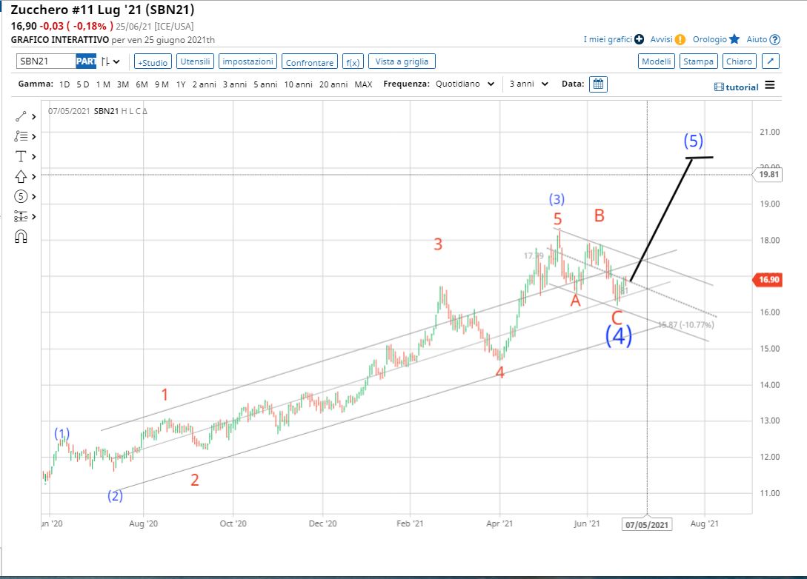Open the 3 anni period dropdown
This screenshot has width=807, height=579.
pos(528,84)
